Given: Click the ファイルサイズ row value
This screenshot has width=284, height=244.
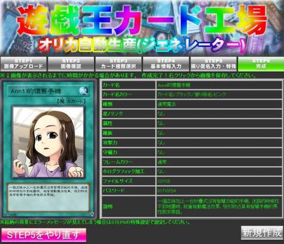Looking at the screenshot, I should 219,181.
